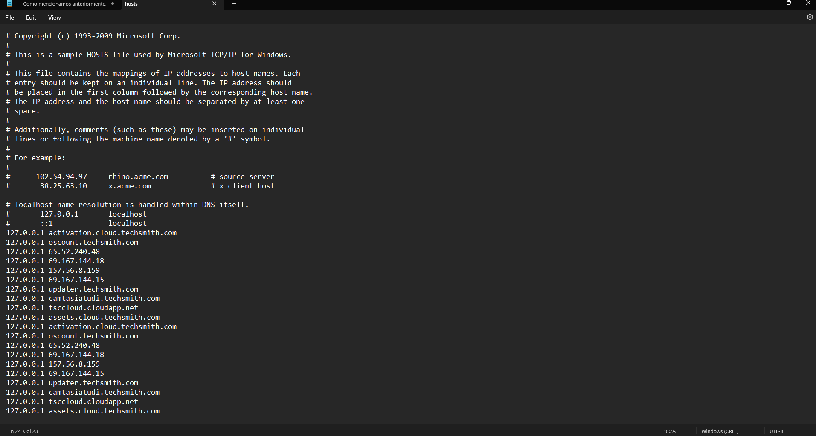Open the File menu

coord(9,17)
